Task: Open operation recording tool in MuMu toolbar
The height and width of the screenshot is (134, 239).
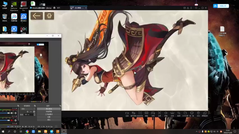Action: coord(134,114)
